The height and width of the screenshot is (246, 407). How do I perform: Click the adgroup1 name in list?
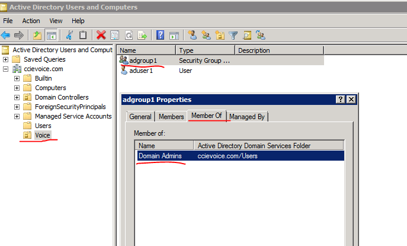click(x=143, y=60)
